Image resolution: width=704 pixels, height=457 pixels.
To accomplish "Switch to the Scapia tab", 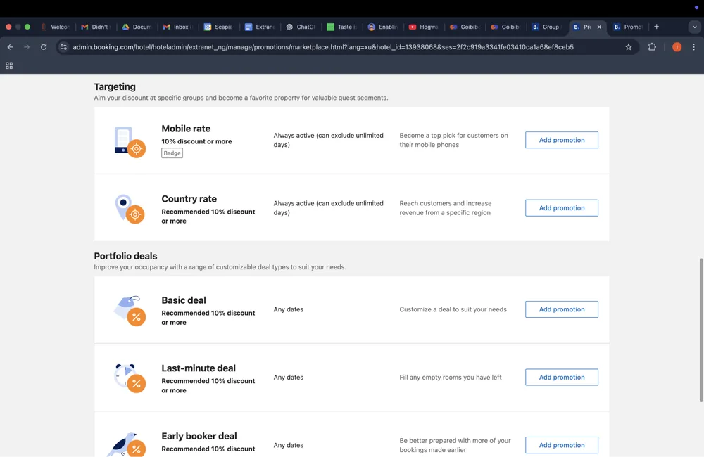I will 218,27.
